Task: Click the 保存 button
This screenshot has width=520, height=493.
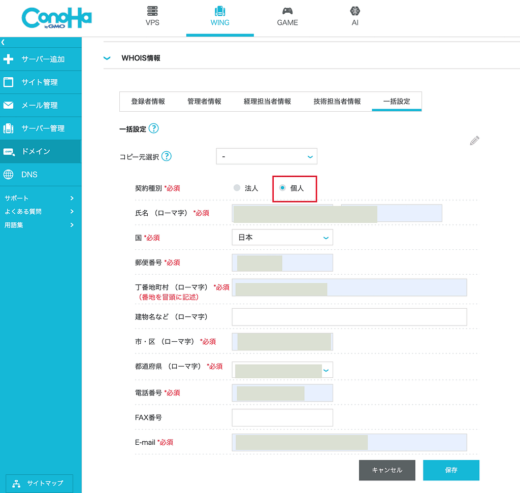Action: point(451,470)
